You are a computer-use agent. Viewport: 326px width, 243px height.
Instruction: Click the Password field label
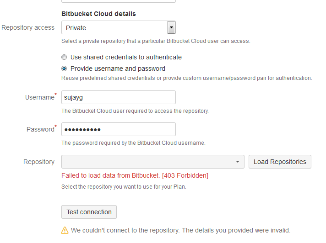(40, 129)
